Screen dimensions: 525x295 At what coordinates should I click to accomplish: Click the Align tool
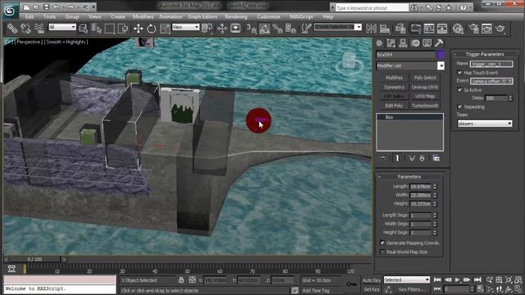(x=385, y=29)
